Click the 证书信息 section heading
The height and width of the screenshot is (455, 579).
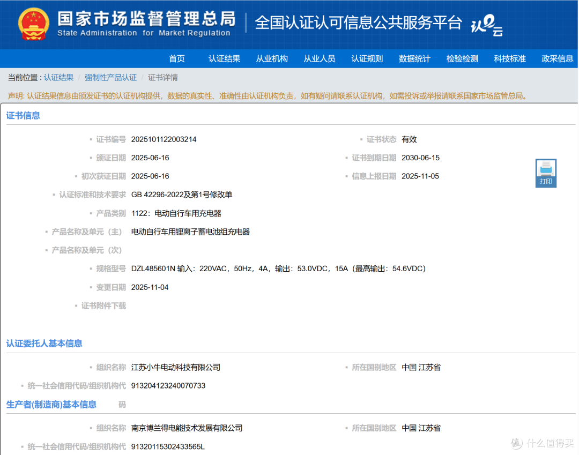[x=23, y=116]
